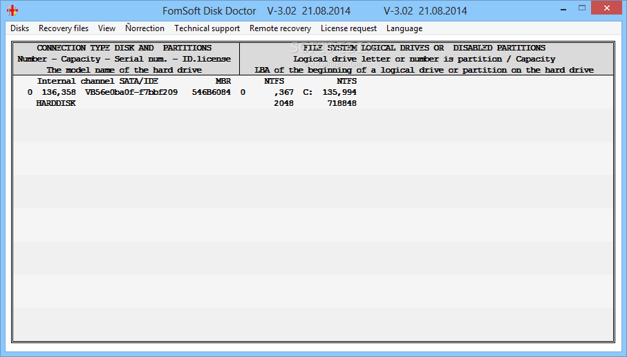Select the 'Internal channel SATA/IDE' text
The height and width of the screenshot is (357, 627).
pos(97,81)
